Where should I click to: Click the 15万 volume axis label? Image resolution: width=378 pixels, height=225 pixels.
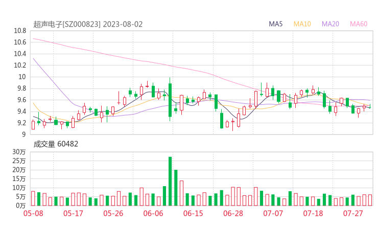tap(19, 179)
